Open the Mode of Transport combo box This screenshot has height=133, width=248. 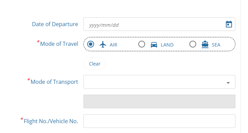[x=159, y=82]
